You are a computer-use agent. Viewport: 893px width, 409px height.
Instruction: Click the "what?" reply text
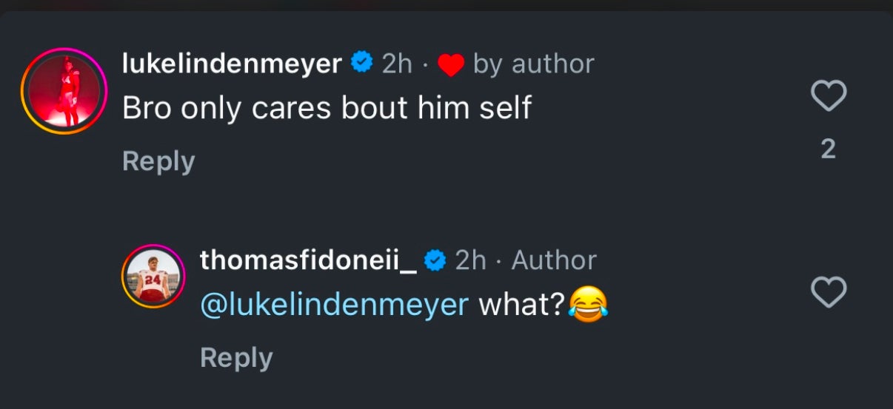[522, 304]
